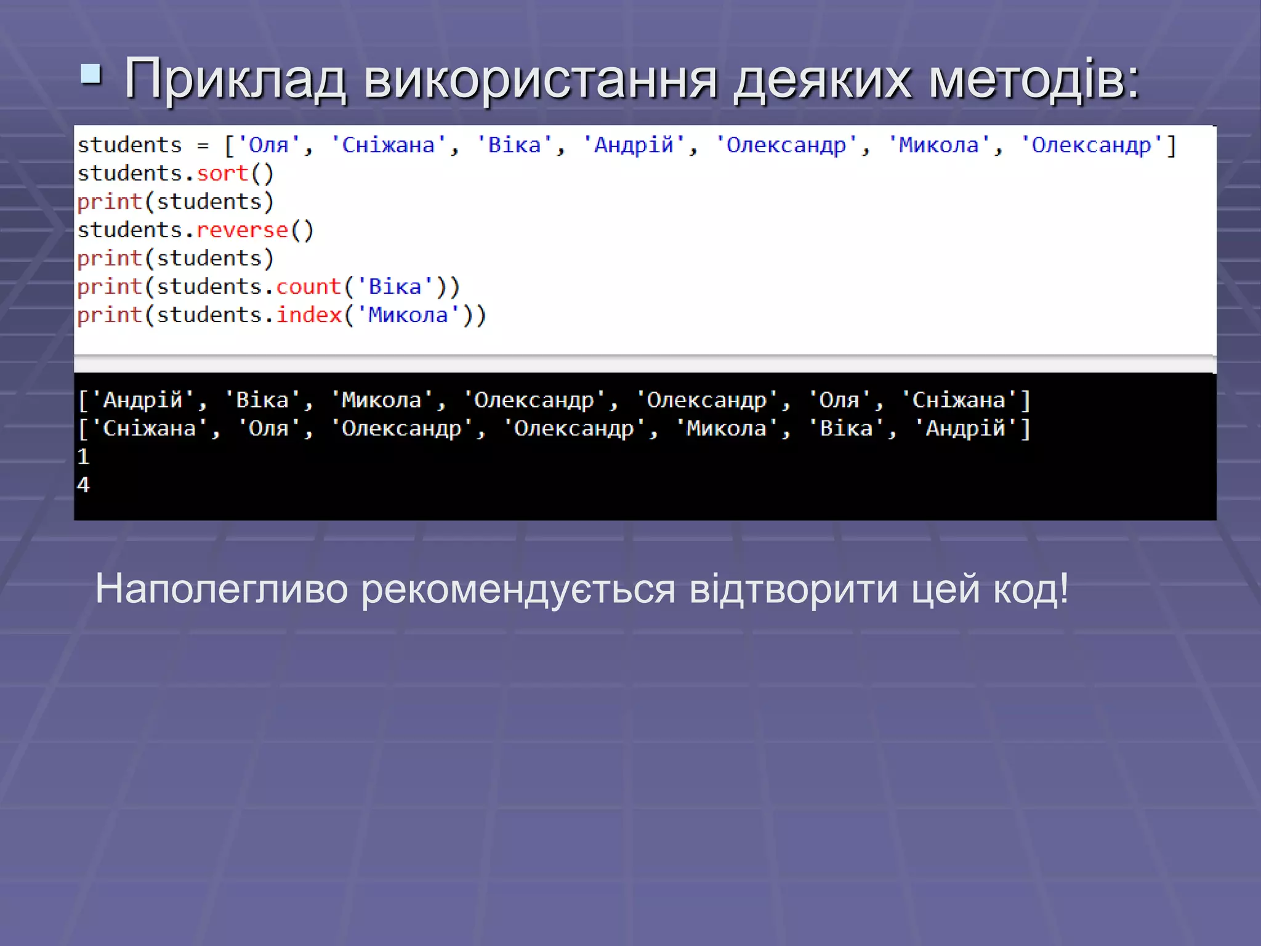The height and width of the screenshot is (946, 1261).
Task: Click the output value '4'
Action: click(84, 485)
